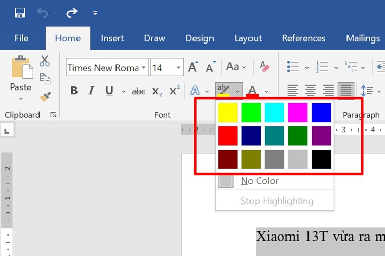Switch to the Draw tab

click(x=155, y=38)
